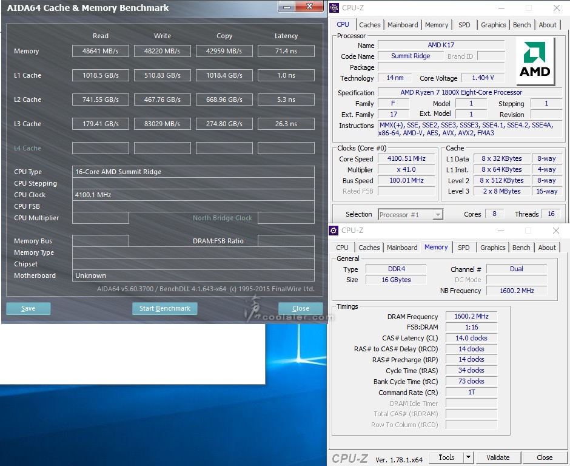Screen dimensions: 570x466
Task: Open the Tools dropdown arrow in CPU-Z
Action: click(x=468, y=457)
